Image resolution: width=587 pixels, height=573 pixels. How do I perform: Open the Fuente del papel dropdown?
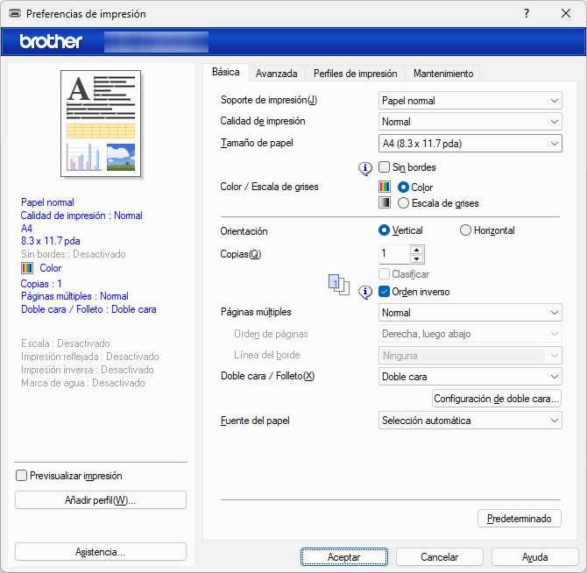470,421
